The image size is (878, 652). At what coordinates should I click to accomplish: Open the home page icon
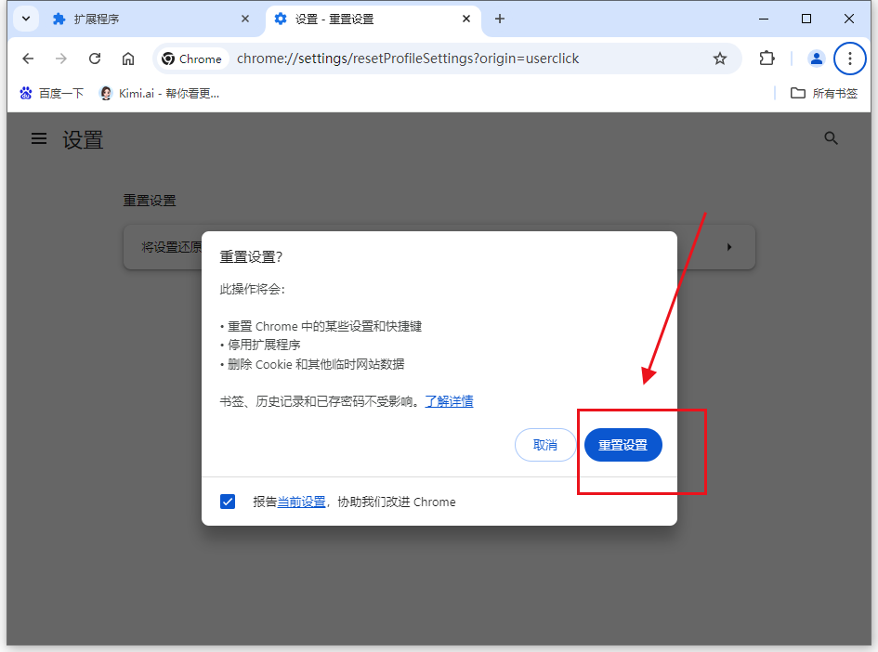click(x=128, y=59)
